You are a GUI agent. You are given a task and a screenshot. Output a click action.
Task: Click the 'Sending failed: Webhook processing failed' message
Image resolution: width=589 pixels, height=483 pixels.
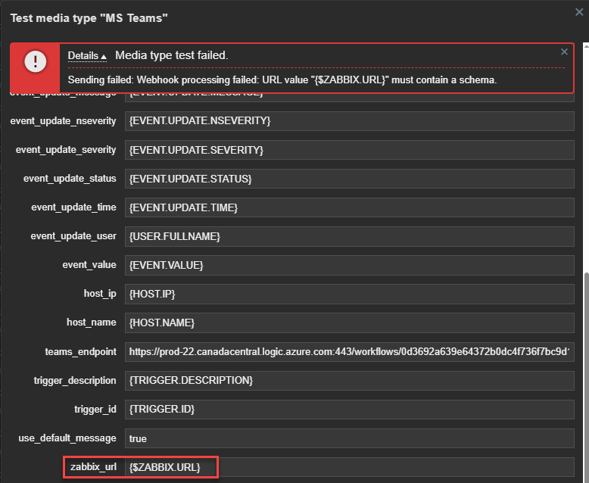[x=282, y=80]
